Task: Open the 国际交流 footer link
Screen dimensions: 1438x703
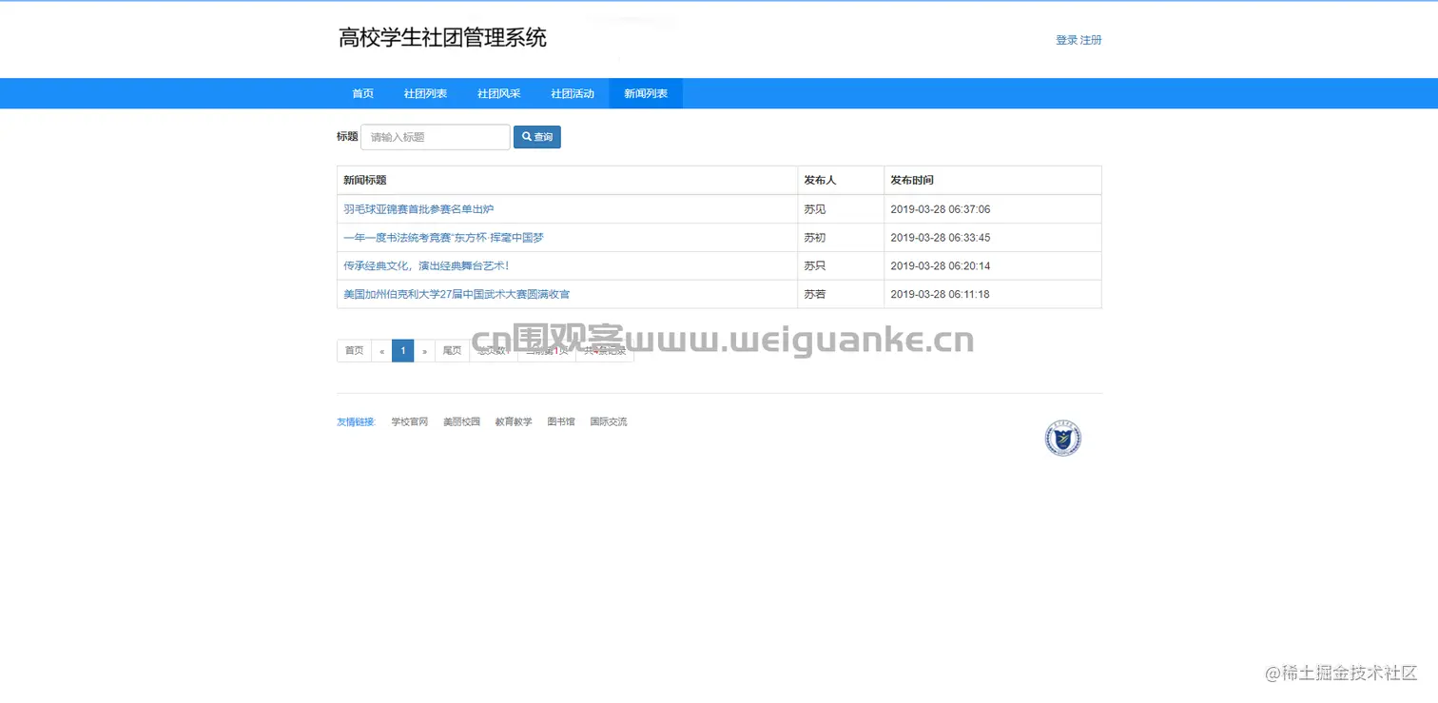Action: (x=609, y=421)
